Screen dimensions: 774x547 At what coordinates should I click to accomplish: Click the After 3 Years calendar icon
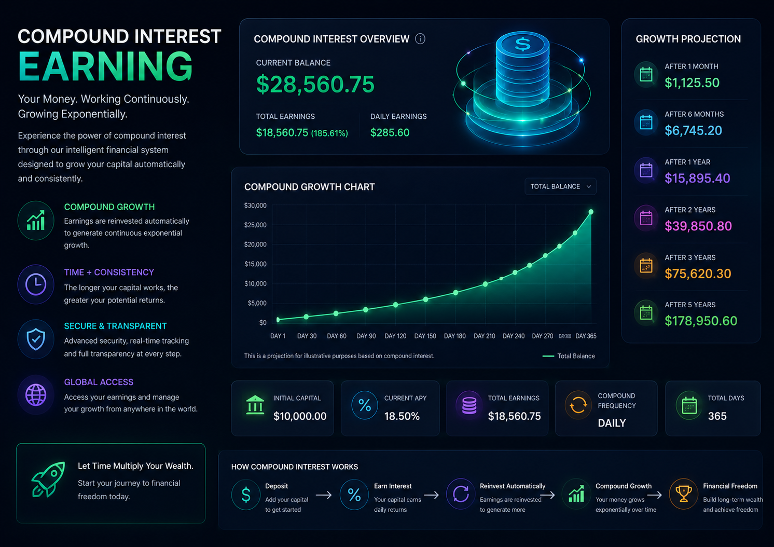click(x=646, y=266)
